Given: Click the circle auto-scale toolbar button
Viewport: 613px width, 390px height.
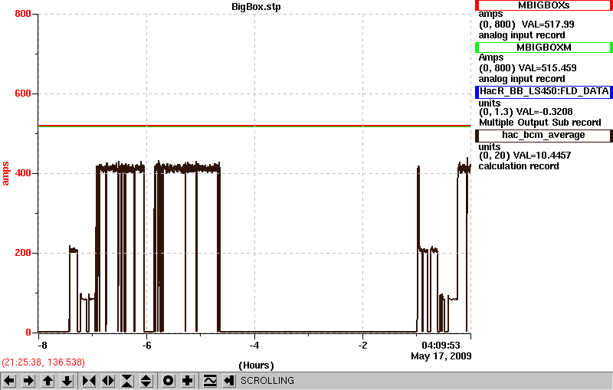Looking at the screenshot, I should point(168,381).
